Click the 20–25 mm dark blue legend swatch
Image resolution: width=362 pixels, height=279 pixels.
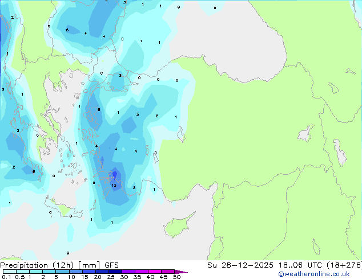coord(102,272)
